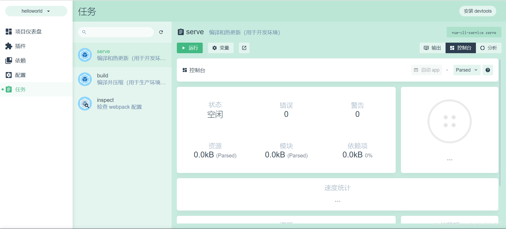Click the search magnifier icon

tap(84, 32)
